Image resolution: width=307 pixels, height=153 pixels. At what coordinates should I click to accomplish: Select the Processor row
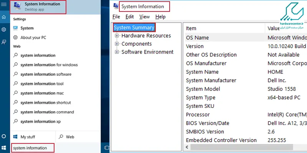245,114
